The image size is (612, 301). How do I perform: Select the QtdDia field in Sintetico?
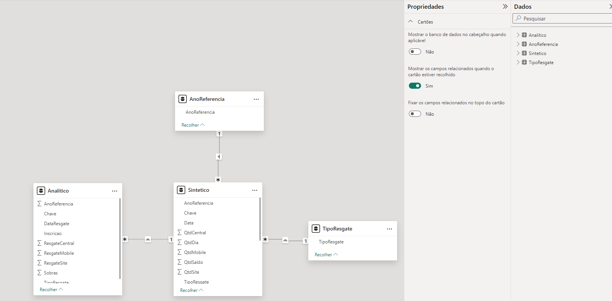point(191,243)
